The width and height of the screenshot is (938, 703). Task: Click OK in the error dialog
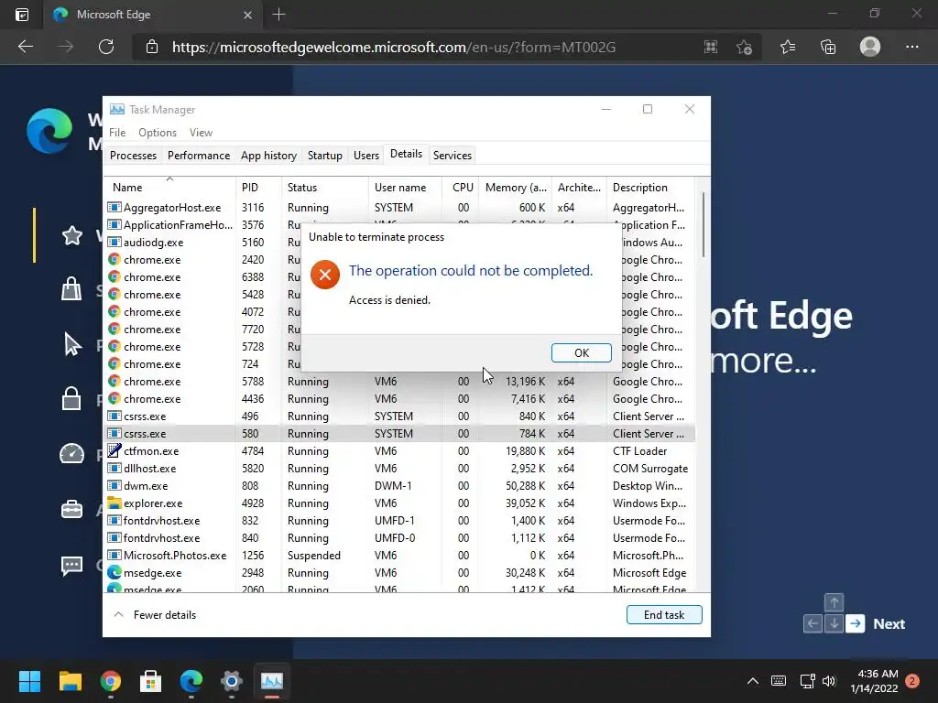click(x=581, y=352)
